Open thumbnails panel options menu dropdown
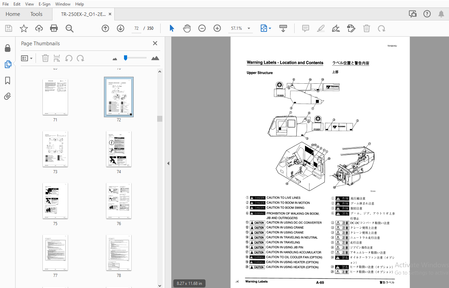The height and width of the screenshot is (288, 449). point(27,58)
